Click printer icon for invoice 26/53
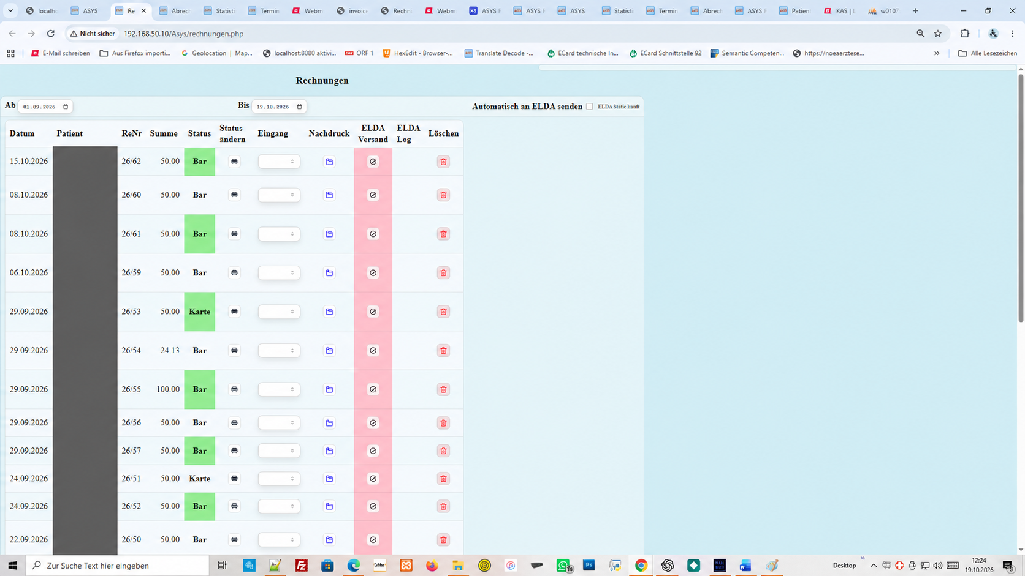Viewport: 1025px width, 576px height. coord(234,312)
